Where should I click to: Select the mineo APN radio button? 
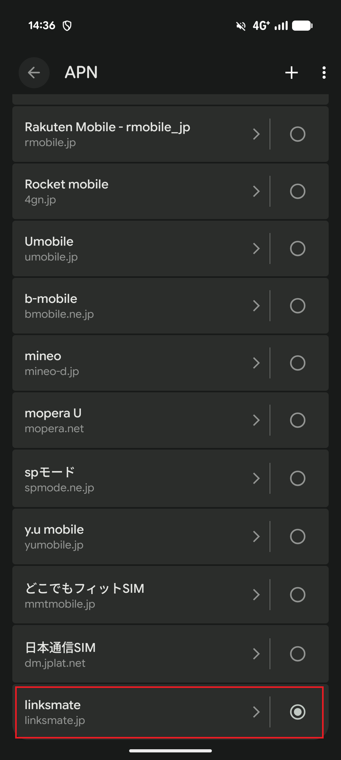point(297,363)
